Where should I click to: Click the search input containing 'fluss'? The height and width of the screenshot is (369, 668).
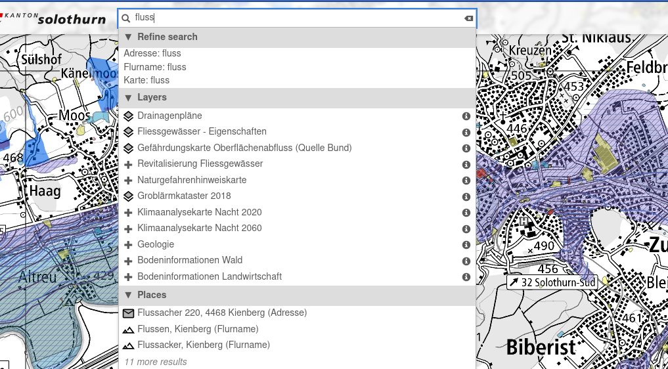point(298,18)
